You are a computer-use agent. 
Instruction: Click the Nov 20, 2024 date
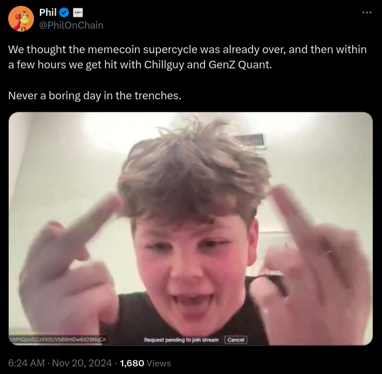pyautogui.click(x=82, y=363)
